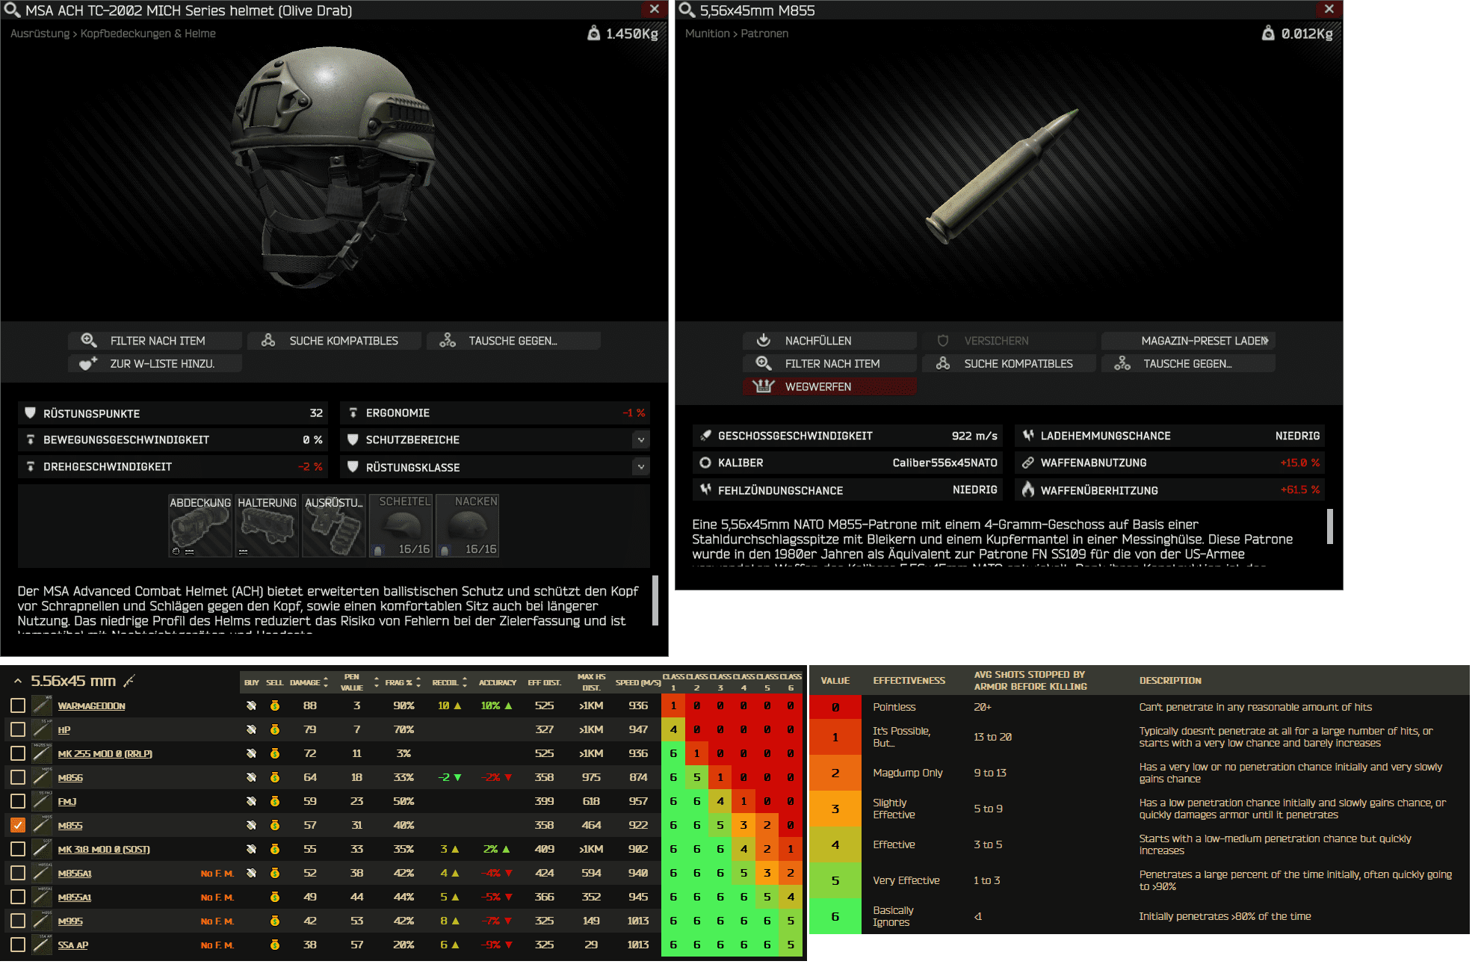Select the NACKEN armor zone thumbnail
This screenshot has width=1484, height=970.
(468, 526)
